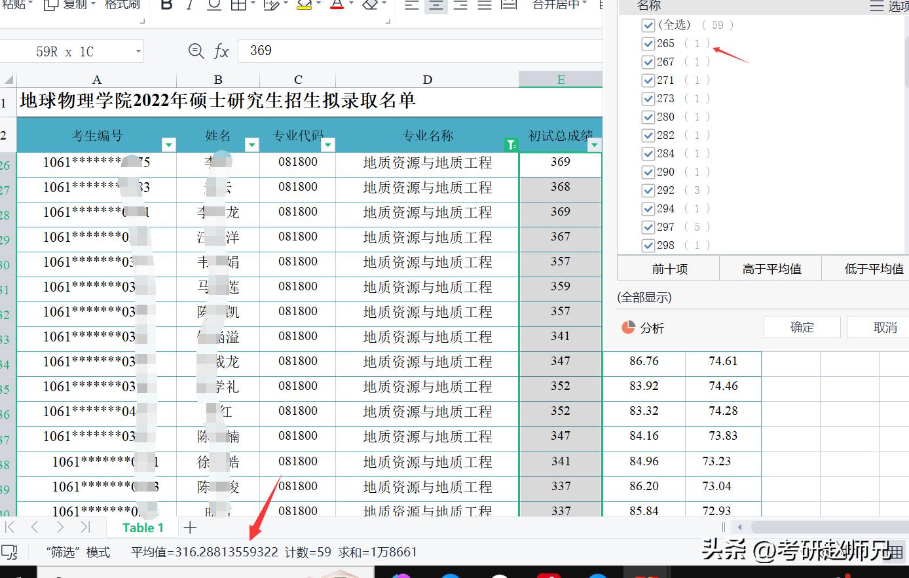Image resolution: width=909 pixels, height=578 pixels.
Task: Add a new sheet with the plus button
Action: point(189,527)
